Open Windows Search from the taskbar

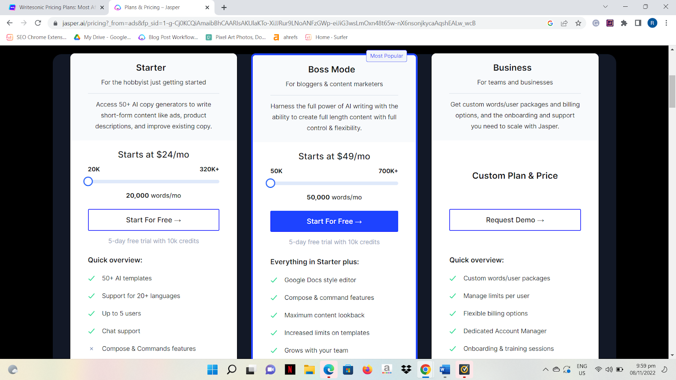pyautogui.click(x=232, y=370)
